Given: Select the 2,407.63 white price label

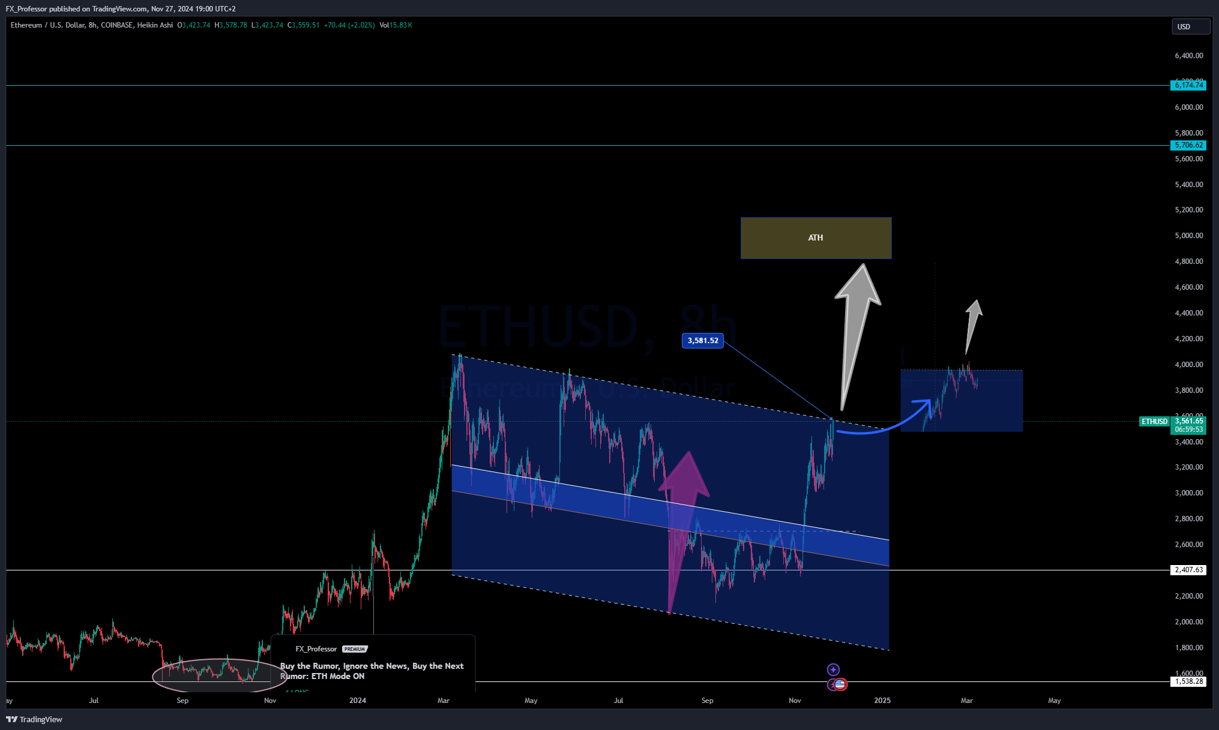Looking at the screenshot, I should click(1188, 570).
